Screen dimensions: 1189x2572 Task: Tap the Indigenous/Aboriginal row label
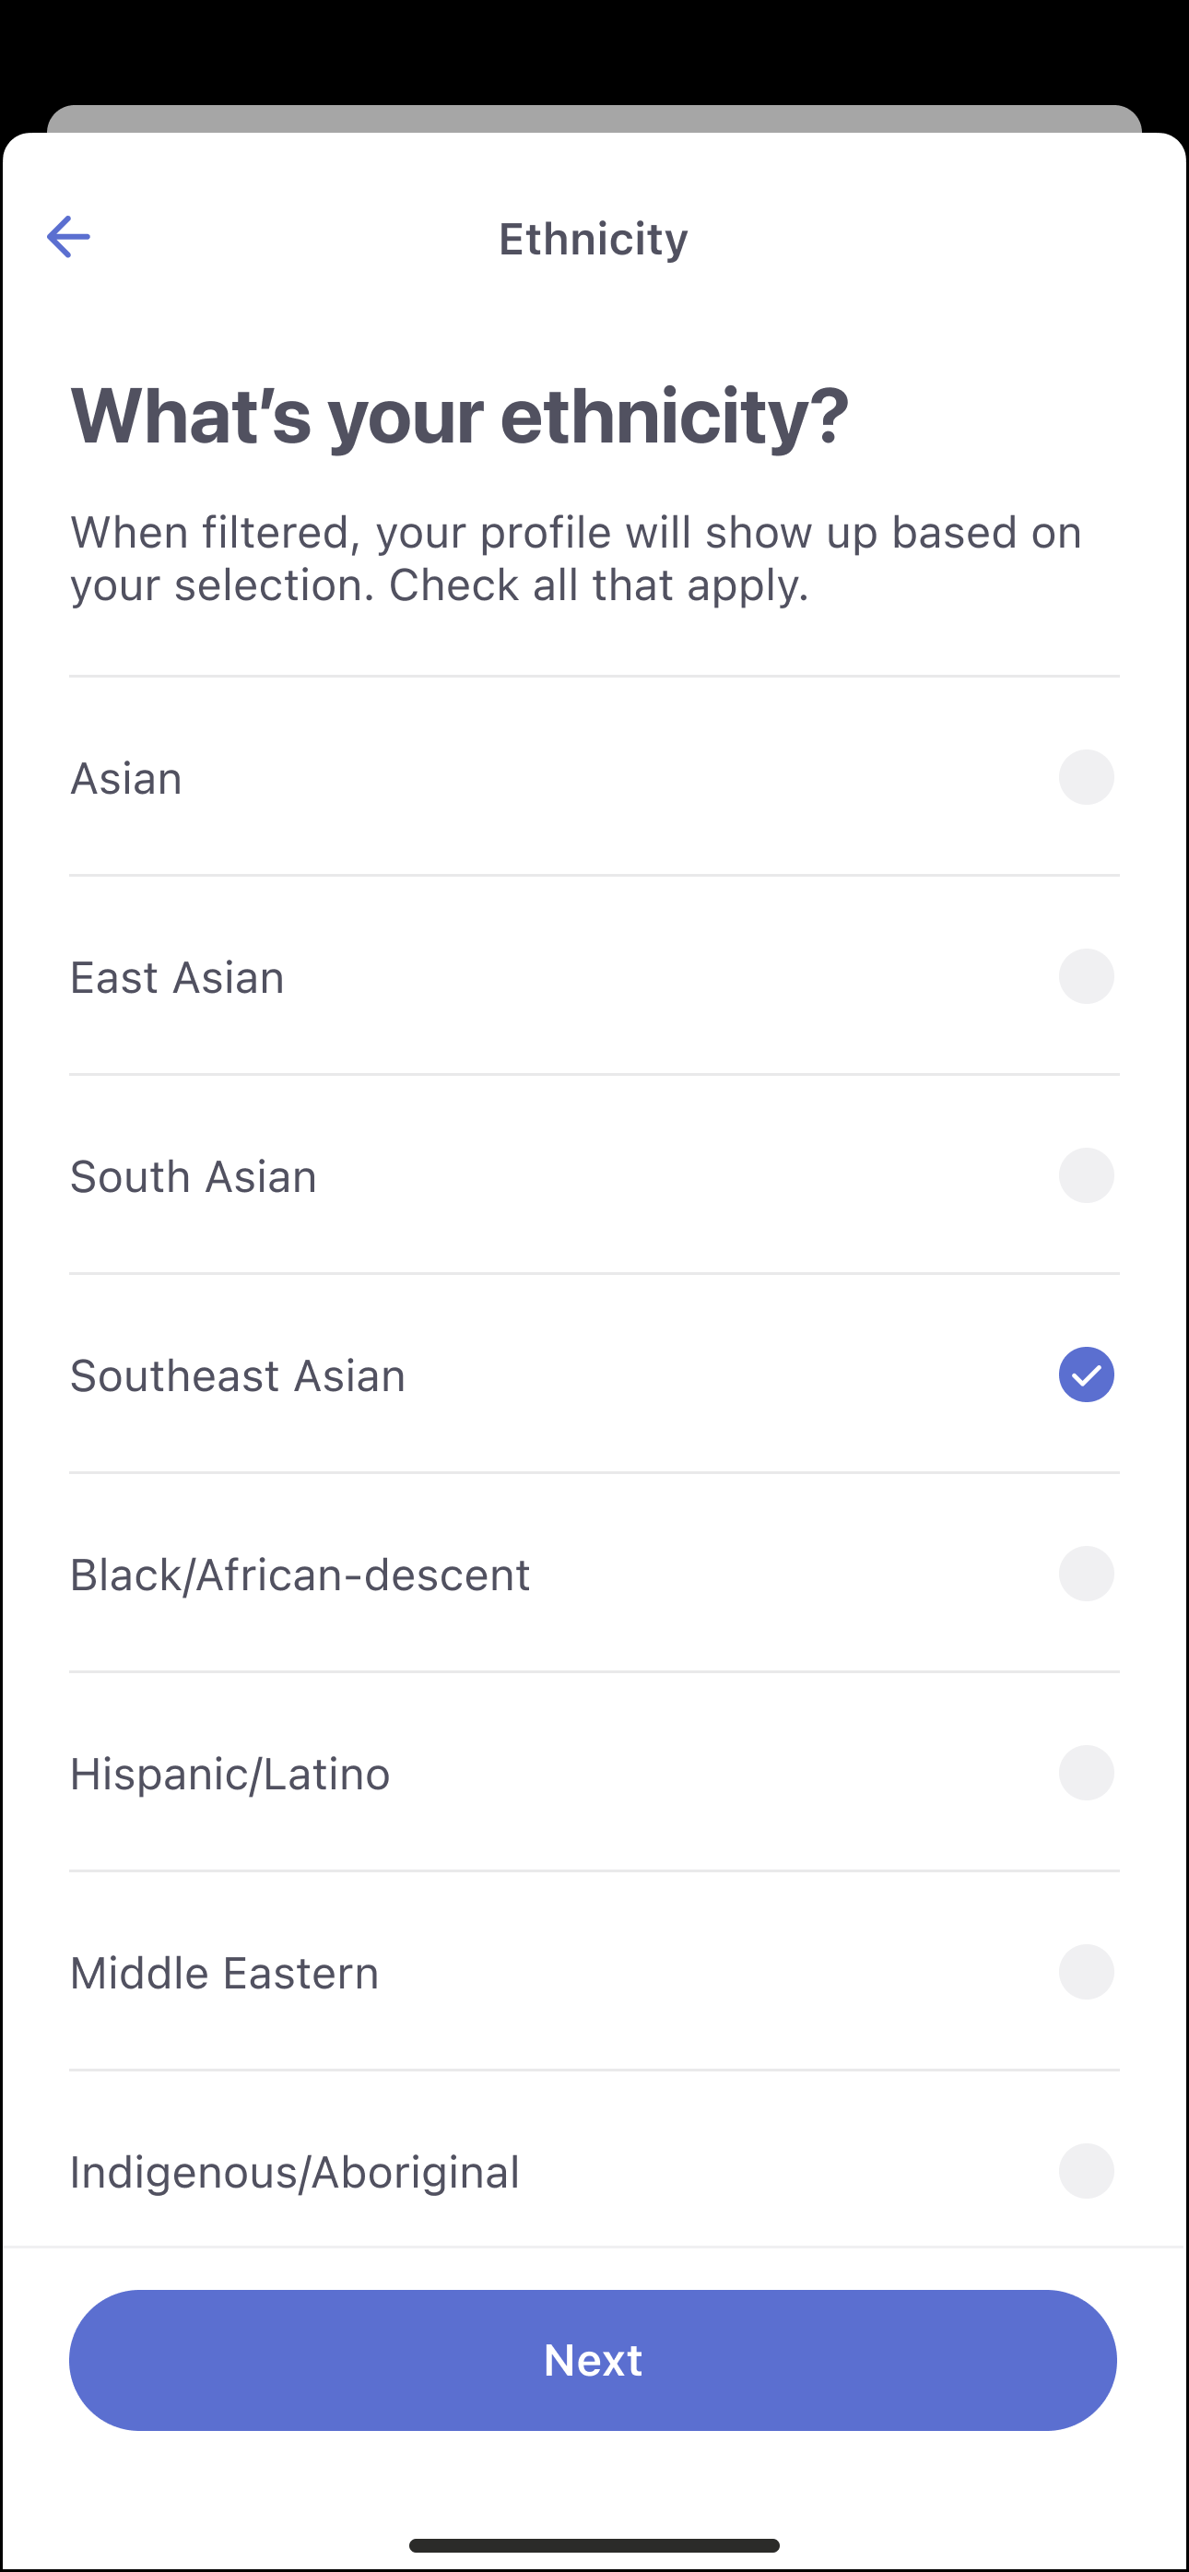[295, 2173]
